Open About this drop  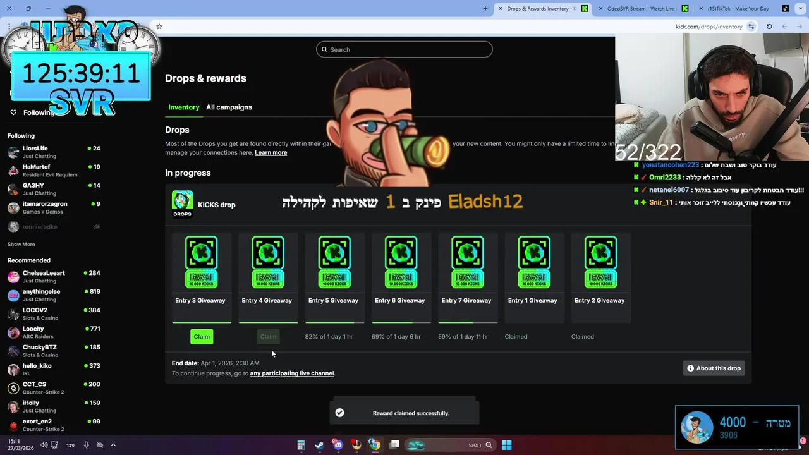tap(714, 368)
